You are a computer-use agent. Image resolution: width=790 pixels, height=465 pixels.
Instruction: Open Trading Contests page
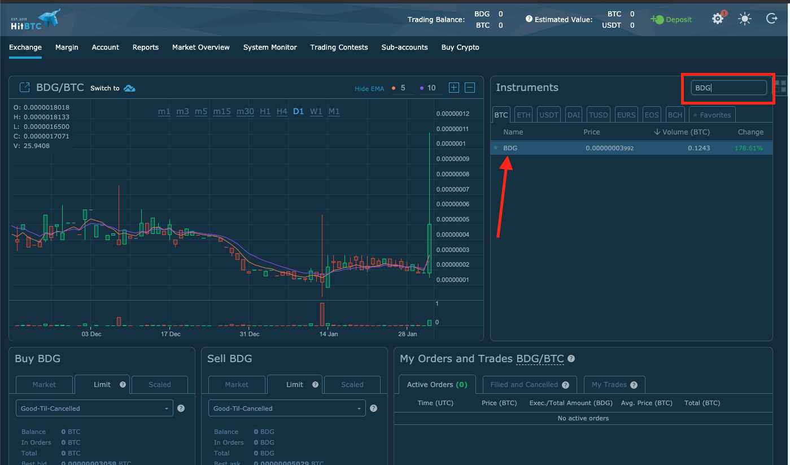click(x=339, y=47)
